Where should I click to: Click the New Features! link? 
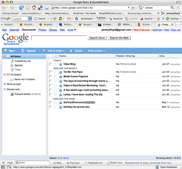click(142, 30)
